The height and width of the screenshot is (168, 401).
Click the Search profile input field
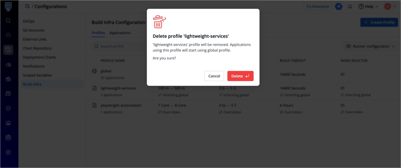[118, 46]
